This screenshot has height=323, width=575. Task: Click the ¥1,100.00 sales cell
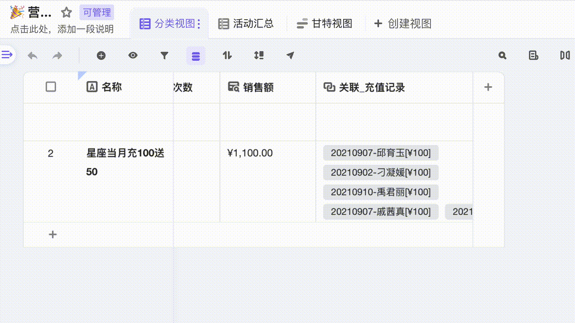pos(268,181)
